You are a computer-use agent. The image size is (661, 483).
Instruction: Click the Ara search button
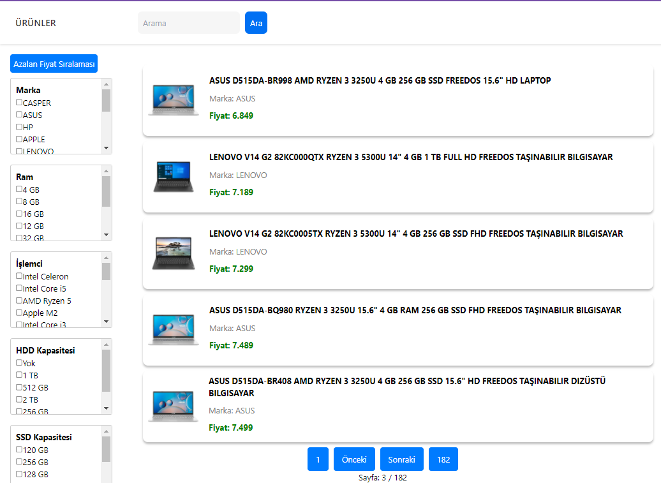(x=256, y=23)
